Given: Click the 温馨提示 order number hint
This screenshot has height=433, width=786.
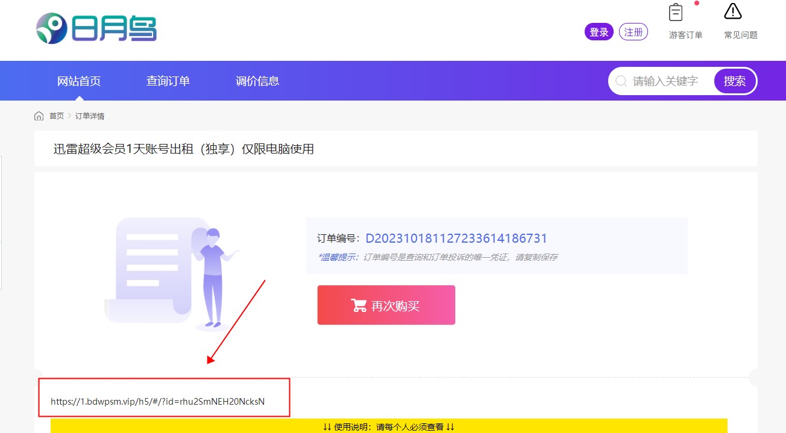Looking at the screenshot, I should point(438,257).
